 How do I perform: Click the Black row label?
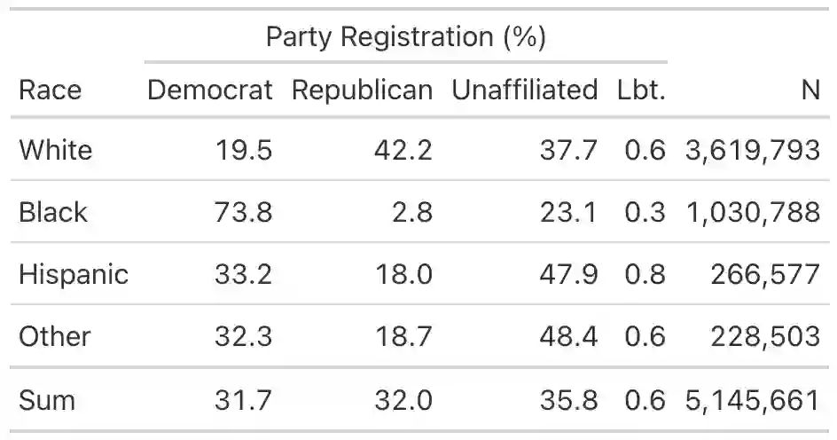pos(53,212)
